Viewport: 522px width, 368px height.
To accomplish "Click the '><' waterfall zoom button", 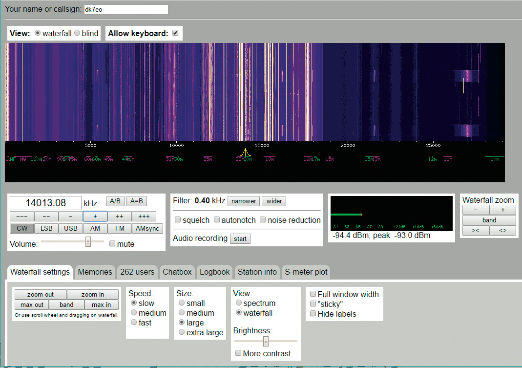I will click(476, 231).
